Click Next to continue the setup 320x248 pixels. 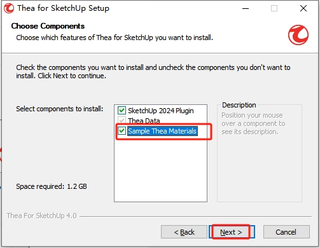pyautogui.click(x=232, y=232)
